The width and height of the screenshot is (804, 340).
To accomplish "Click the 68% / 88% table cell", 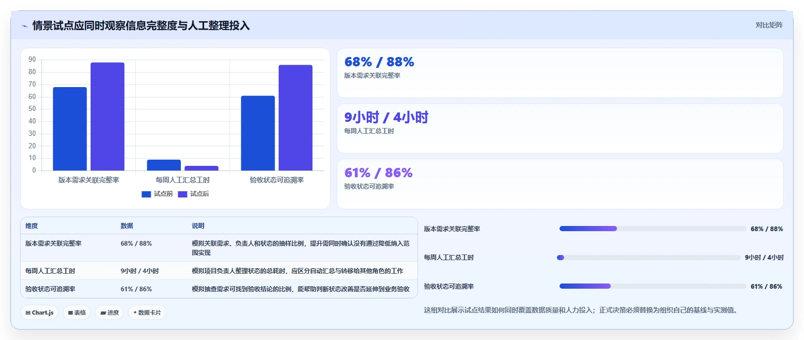I will (136, 243).
